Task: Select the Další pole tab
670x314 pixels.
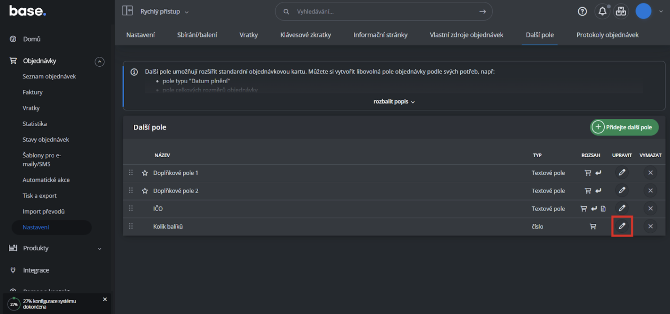Action: coord(540,35)
